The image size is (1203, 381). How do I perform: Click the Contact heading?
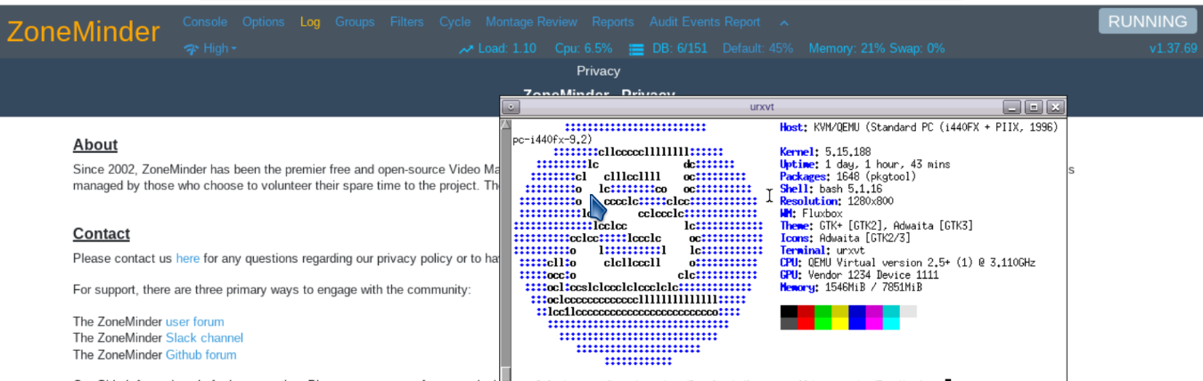coord(102,233)
